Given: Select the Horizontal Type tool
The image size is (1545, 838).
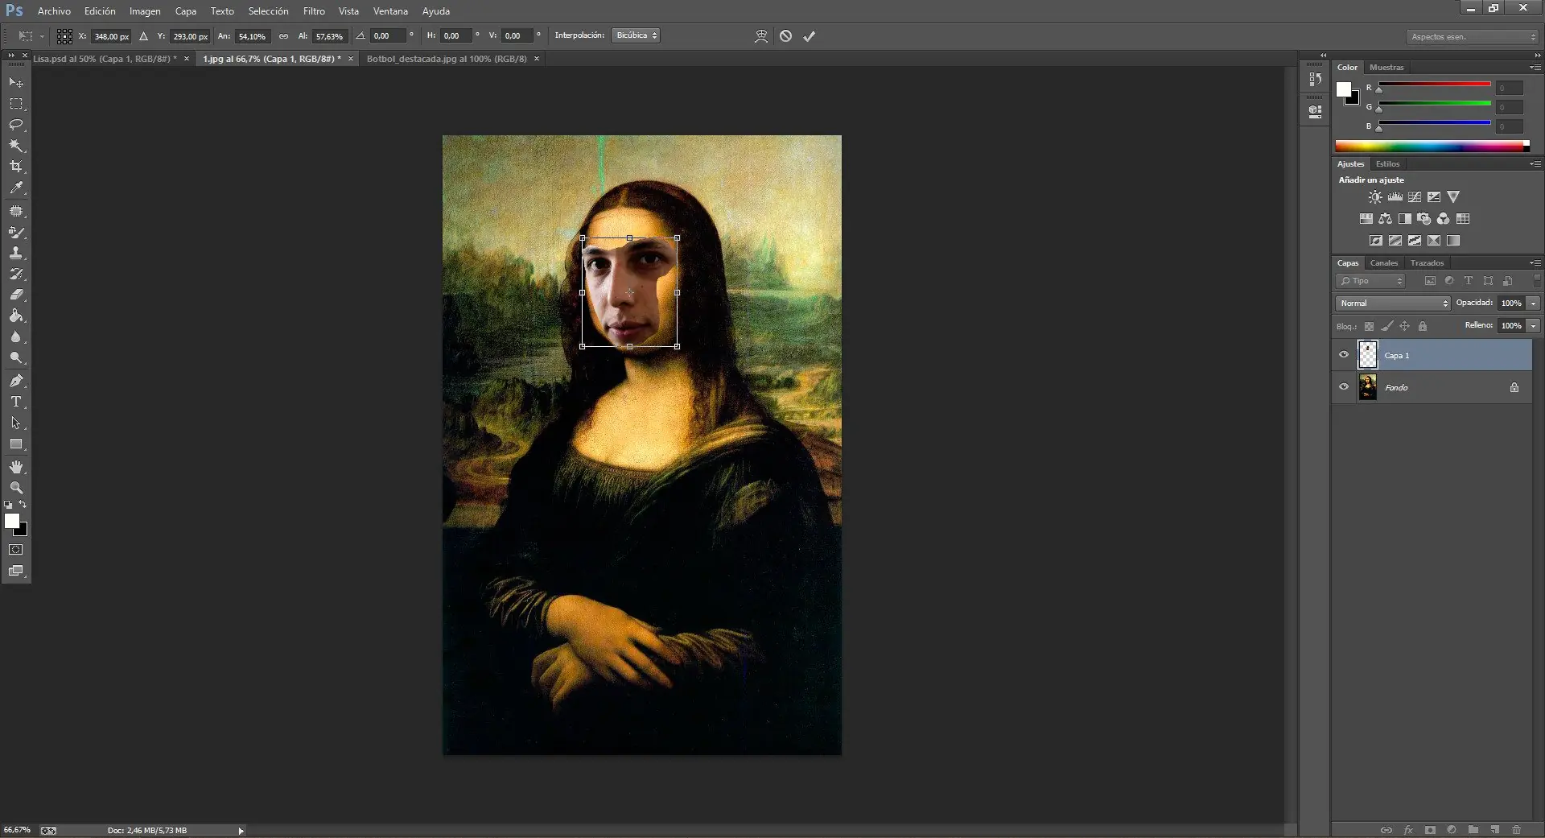Looking at the screenshot, I should (x=16, y=402).
